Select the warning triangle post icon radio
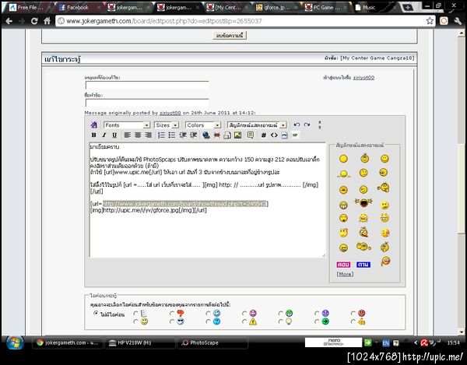Viewport: 467px width, 365px height. point(244,321)
